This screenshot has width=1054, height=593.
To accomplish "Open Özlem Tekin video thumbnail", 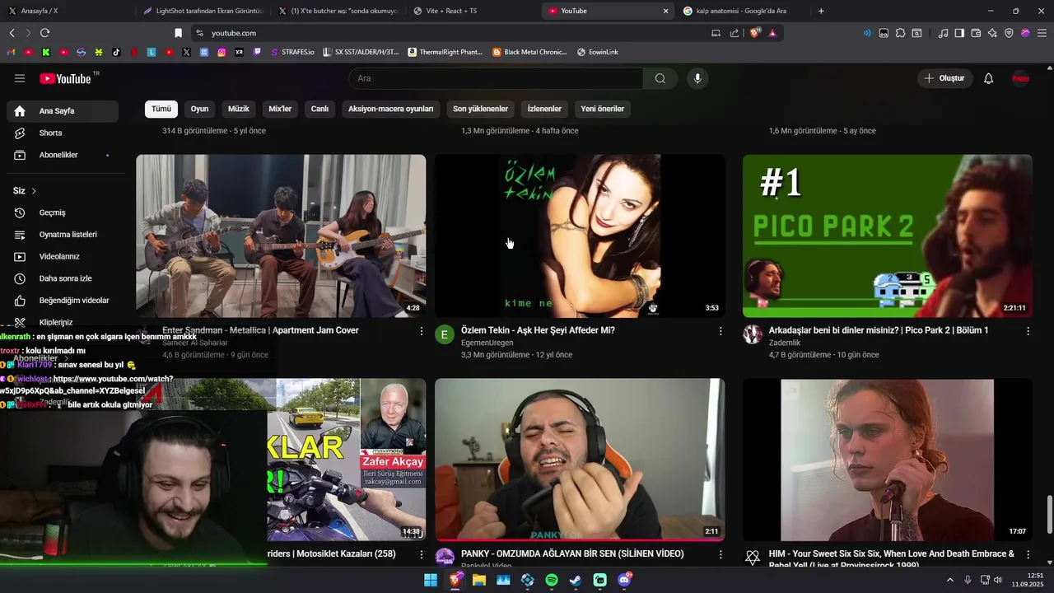I will point(580,236).
